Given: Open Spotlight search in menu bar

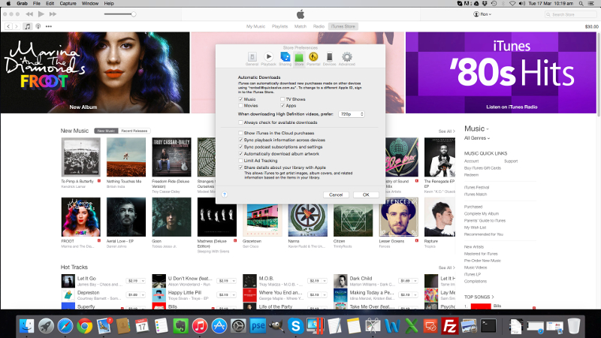Looking at the screenshot, I should pos(581,4).
